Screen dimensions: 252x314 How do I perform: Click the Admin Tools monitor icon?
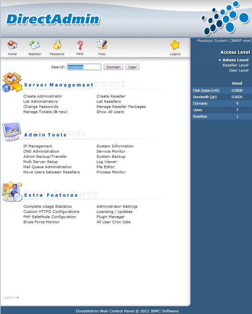(12, 132)
